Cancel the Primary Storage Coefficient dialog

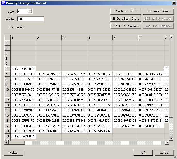(x=164, y=153)
